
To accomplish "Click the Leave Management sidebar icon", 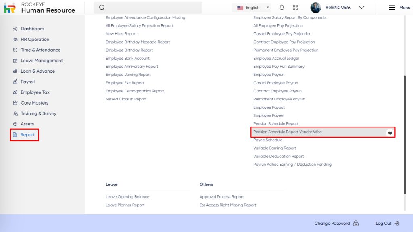I will [x=15, y=61].
